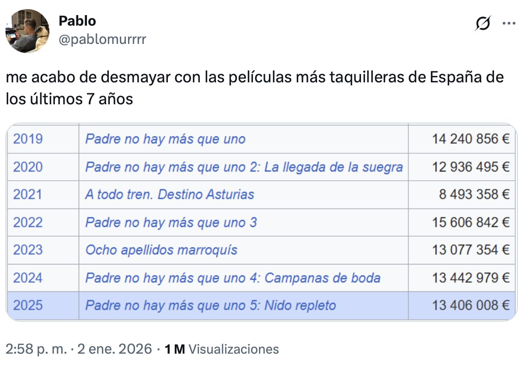Open the 2025 year link
The image size is (527, 366).
coord(28,305)
